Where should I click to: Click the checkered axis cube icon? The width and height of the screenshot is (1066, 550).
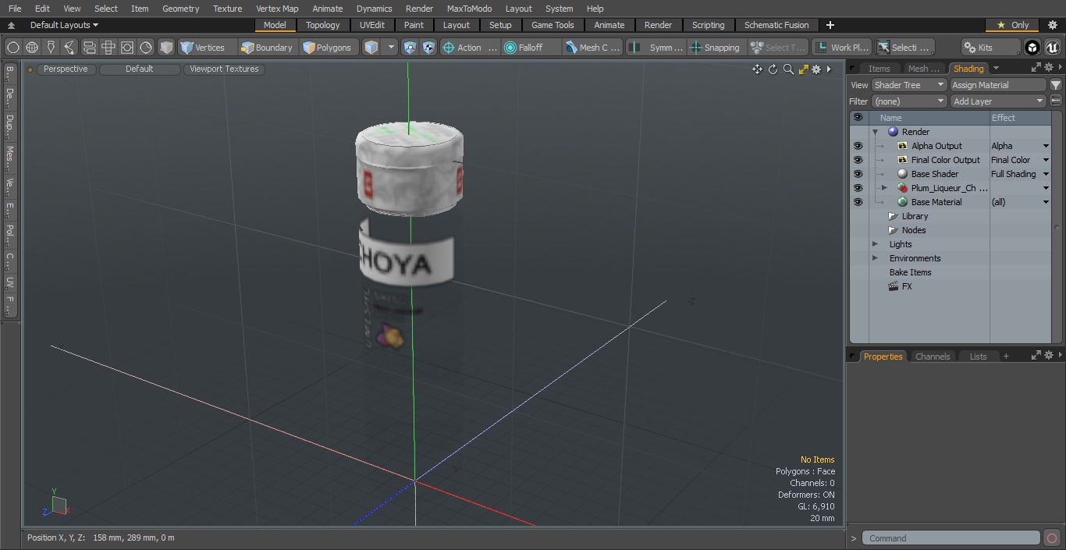[429, 48]
